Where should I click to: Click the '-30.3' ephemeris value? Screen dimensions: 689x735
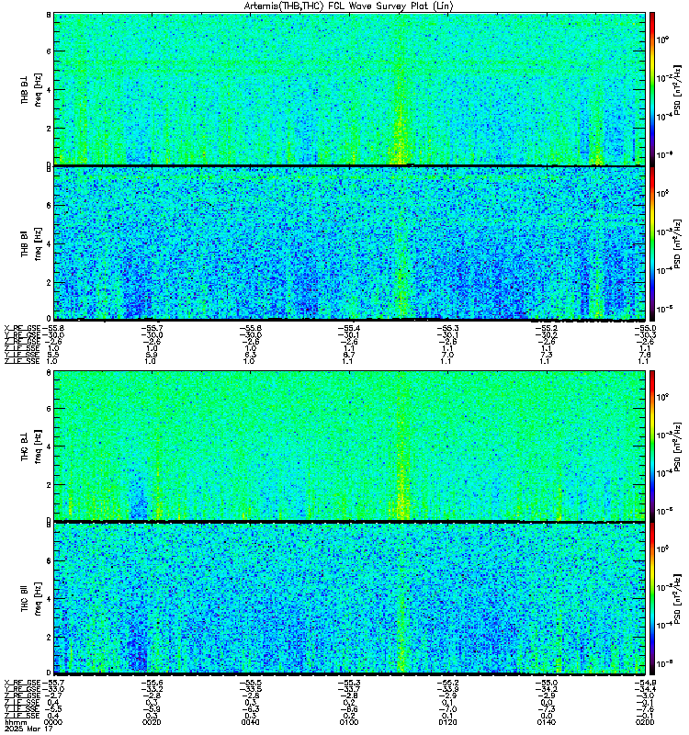645,334
